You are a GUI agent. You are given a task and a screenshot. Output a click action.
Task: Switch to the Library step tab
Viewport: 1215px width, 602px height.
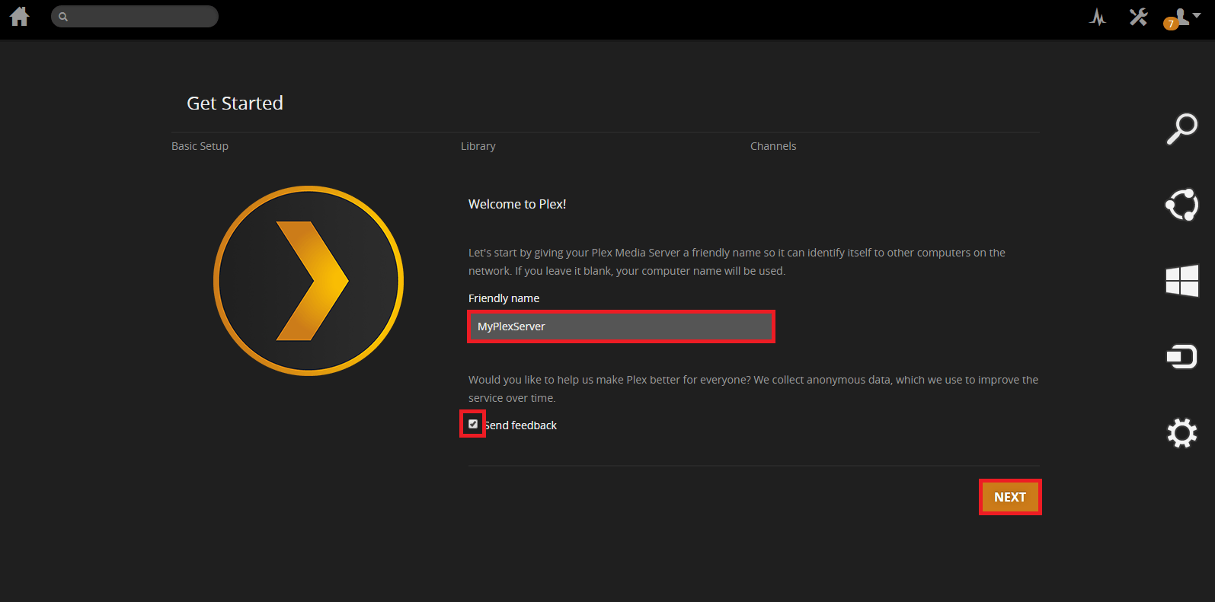coord(478,146)
